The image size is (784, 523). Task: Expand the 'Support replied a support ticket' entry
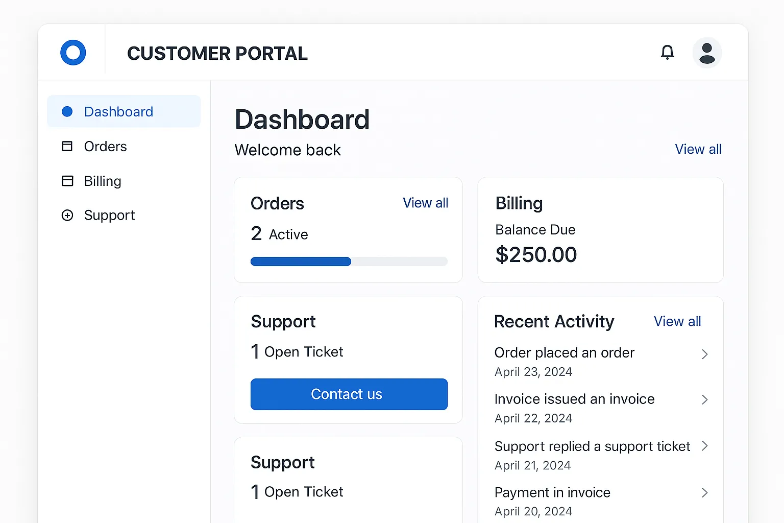click(x=705, y=446)
